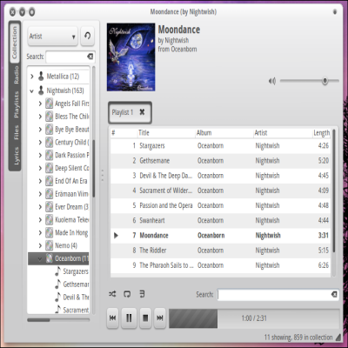
Task: Click the Metallica artist icon
Action: tap(41, 77)
